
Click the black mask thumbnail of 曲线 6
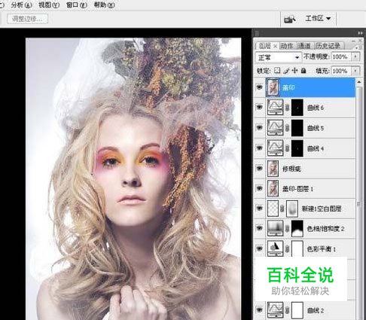(x=297, y=108)
